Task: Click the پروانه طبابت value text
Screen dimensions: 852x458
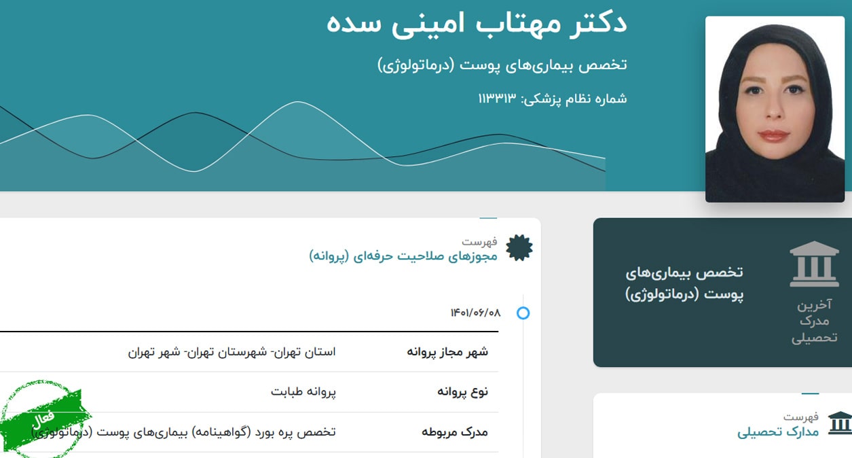Action: (303, 392)
